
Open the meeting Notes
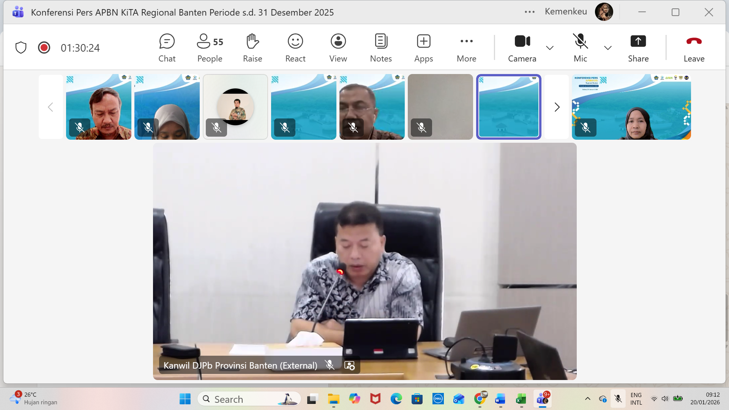[x=381, y=48]
